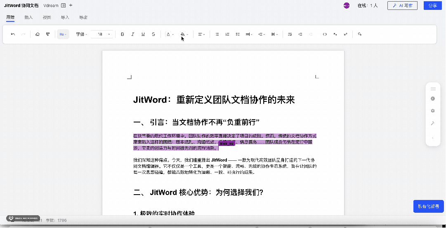This screenshot has width=446, height=228.
Task: Switch to the 插入 tab
Action: (x=29, y=17)
